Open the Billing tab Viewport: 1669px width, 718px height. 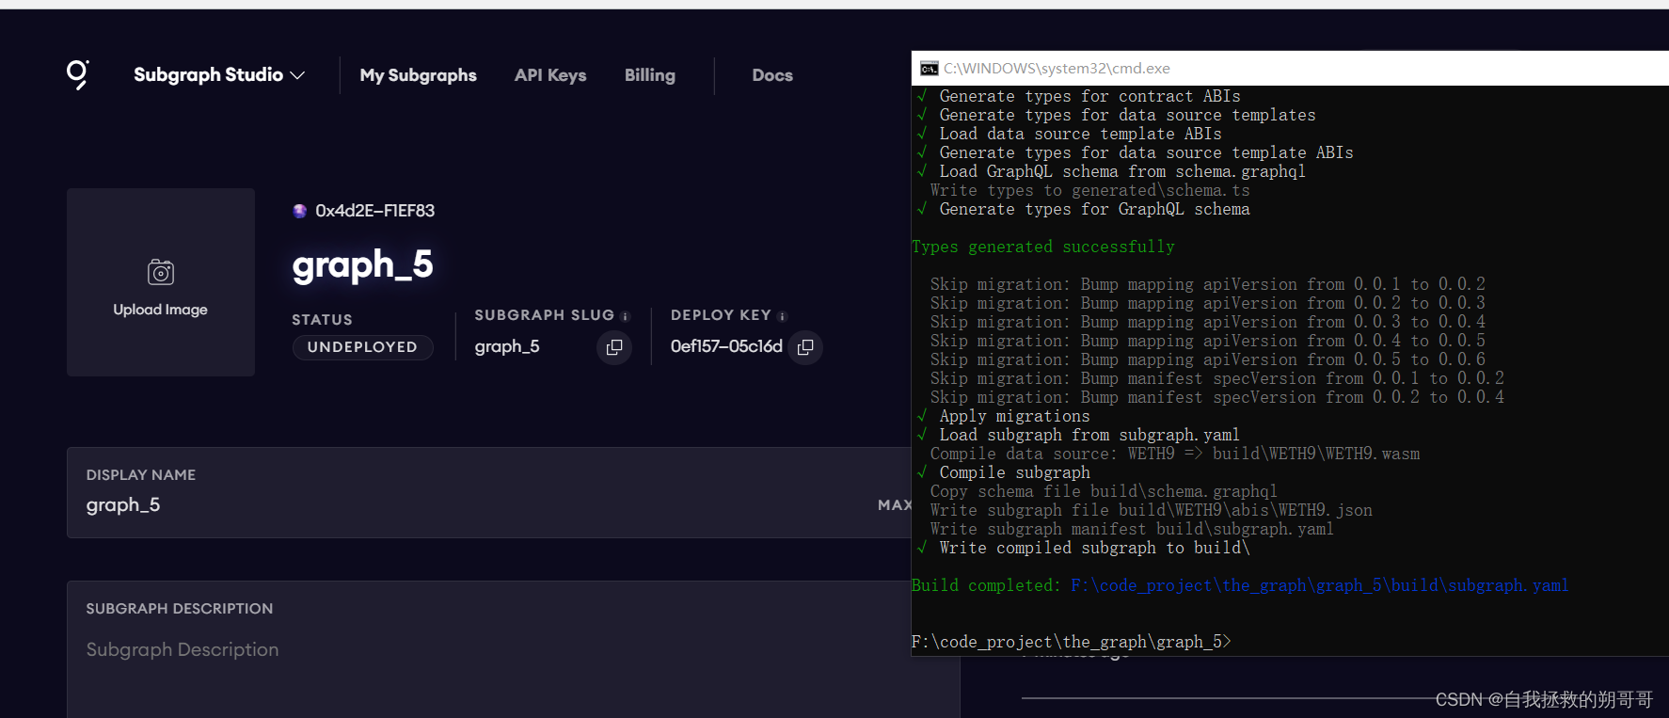click(x=650, y=75)
